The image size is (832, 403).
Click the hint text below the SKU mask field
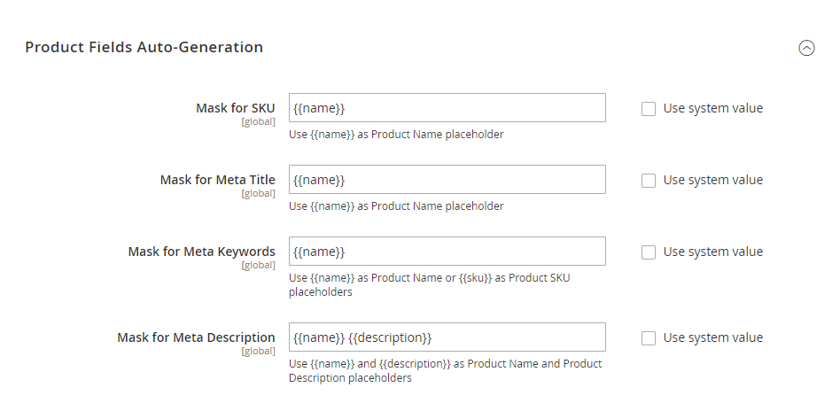tap(396, 135)
